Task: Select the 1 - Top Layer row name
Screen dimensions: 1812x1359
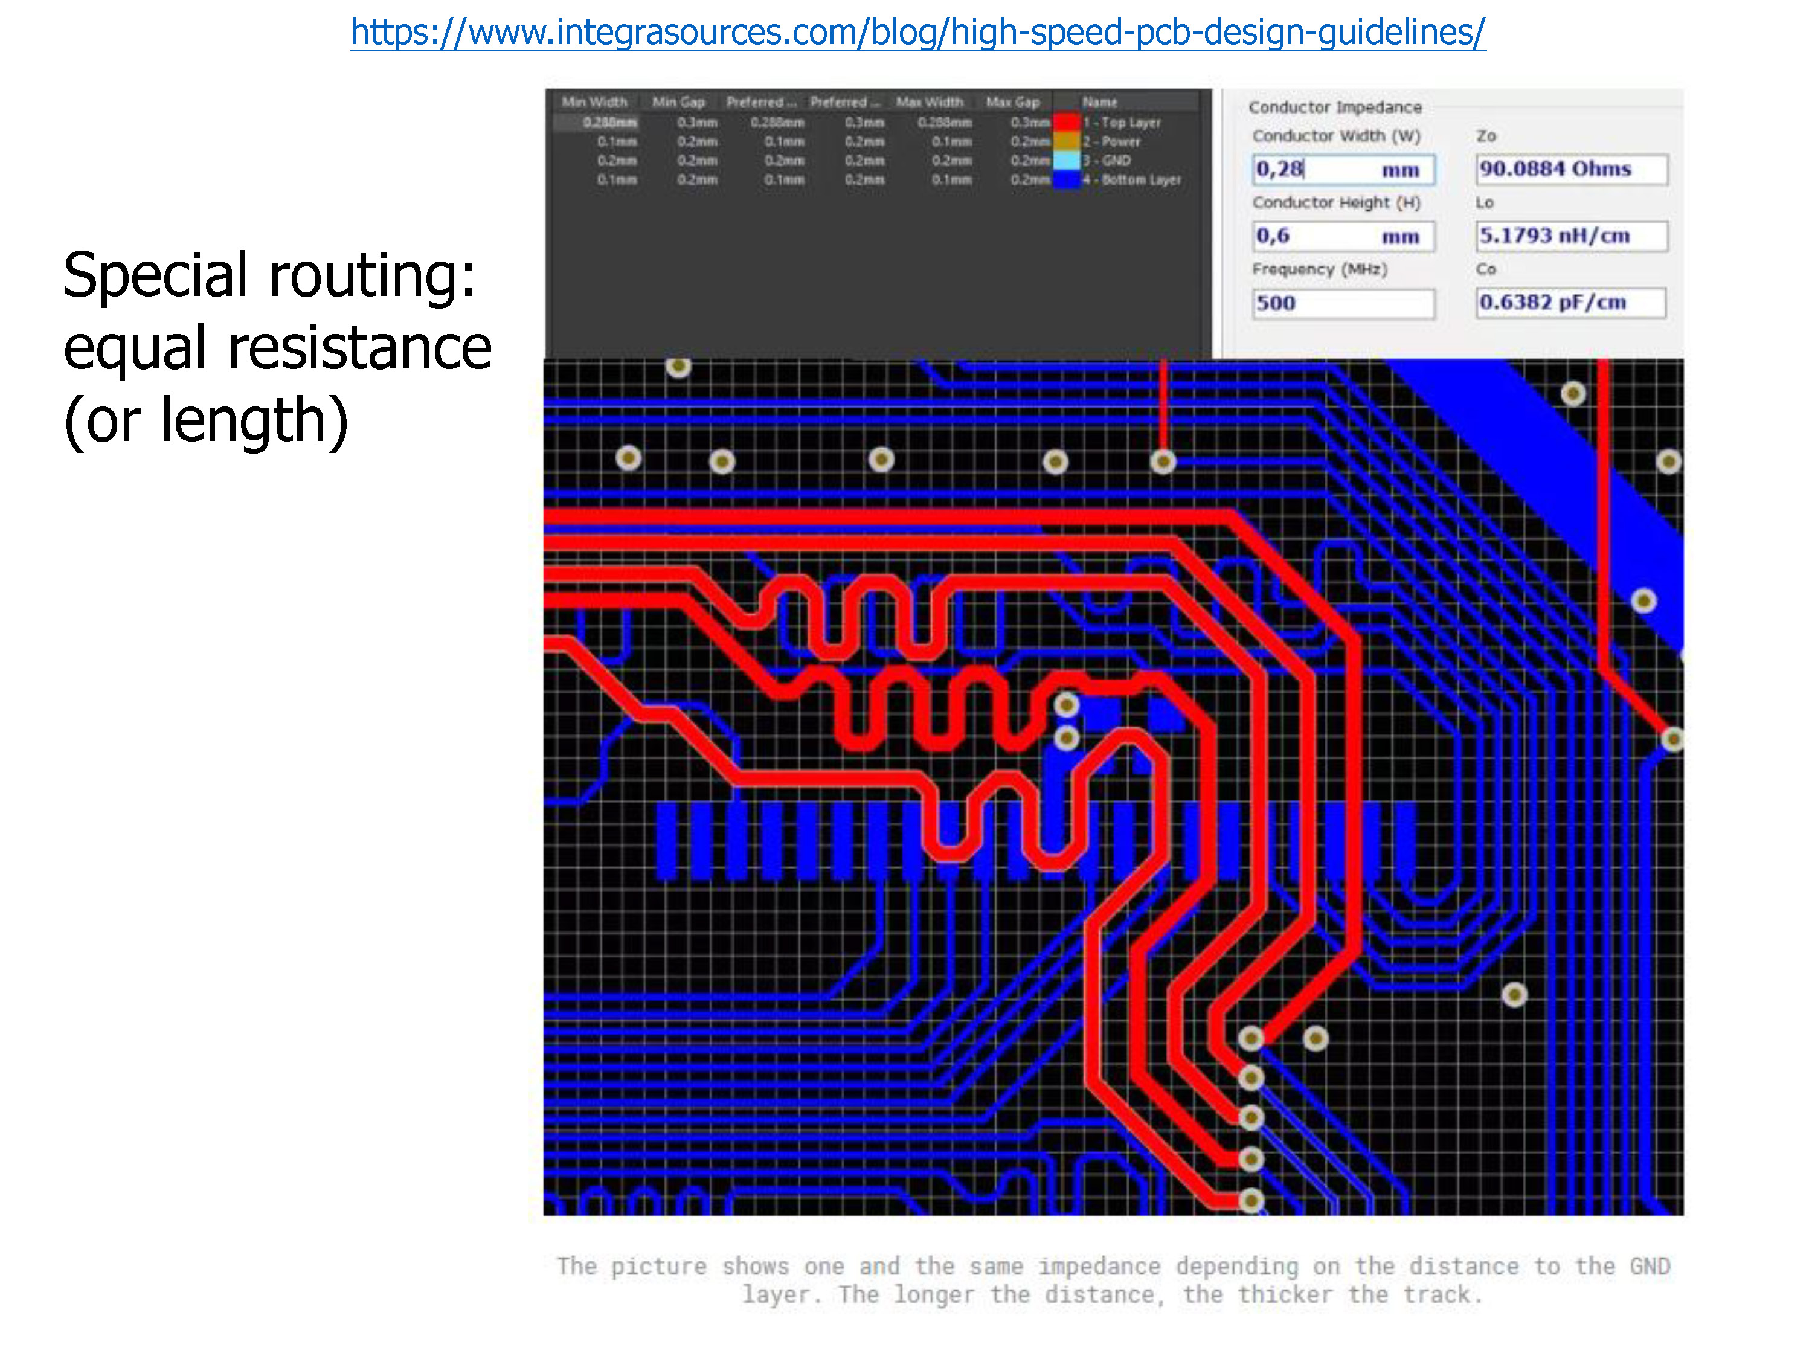Action: pyautogui.click(x=1122, y=122)
